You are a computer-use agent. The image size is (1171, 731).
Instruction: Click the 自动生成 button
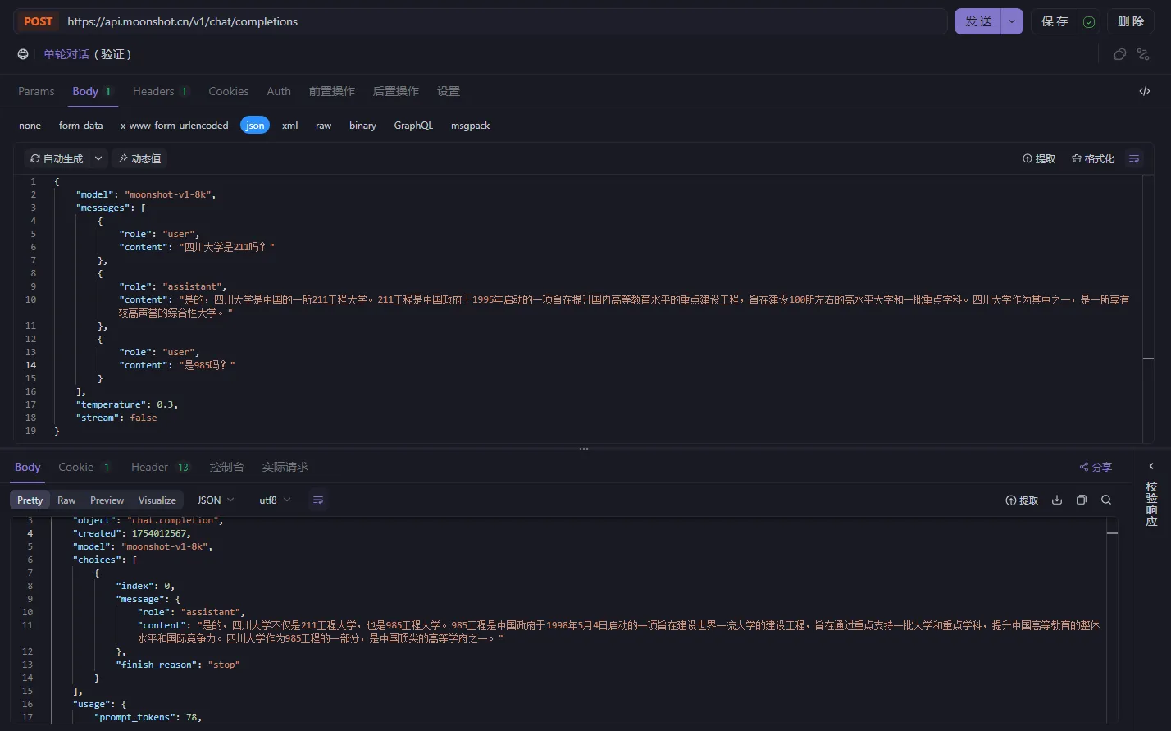pos(57,158)
